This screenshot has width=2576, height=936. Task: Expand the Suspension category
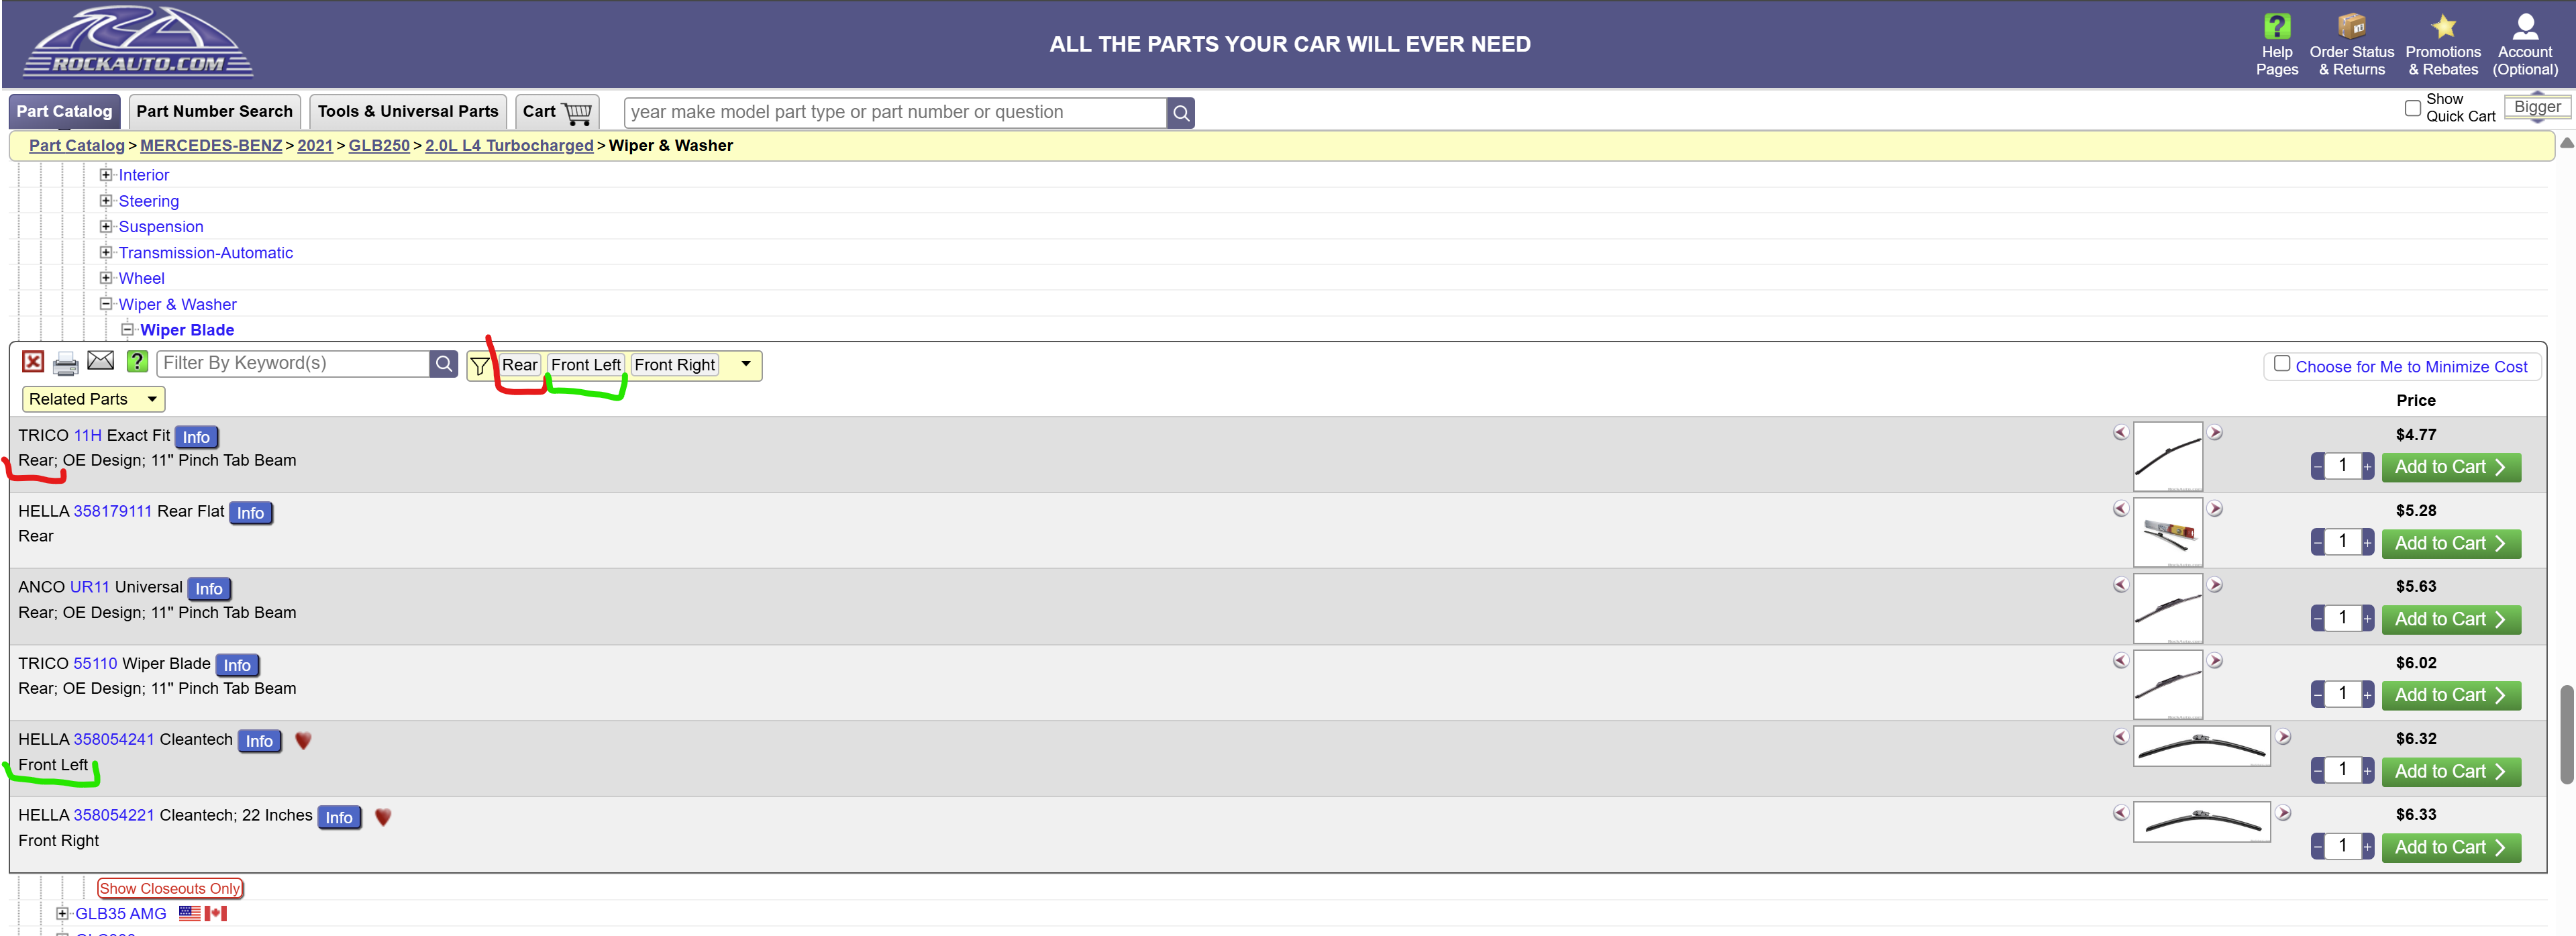pyautogui.click(x=105, y=227)
